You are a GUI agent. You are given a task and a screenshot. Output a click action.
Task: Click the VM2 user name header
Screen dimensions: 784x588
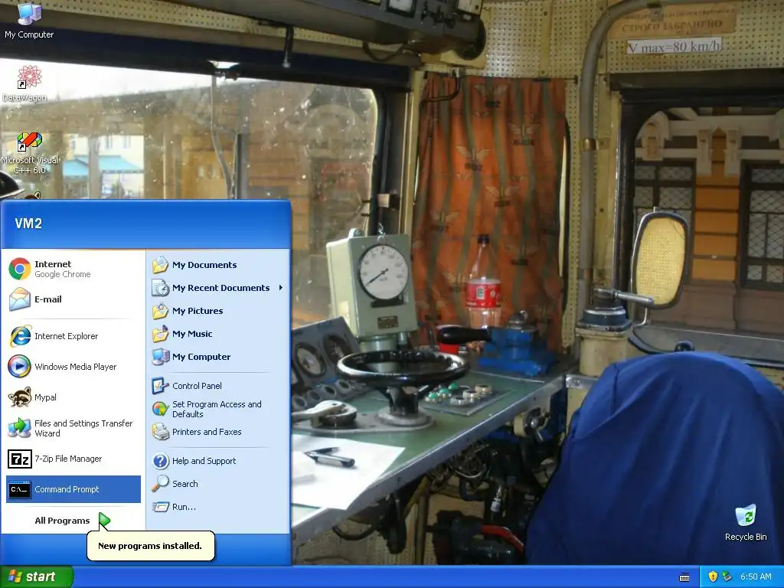click(28, 224)
